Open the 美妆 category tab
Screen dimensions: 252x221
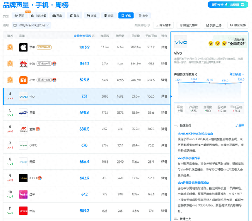pos(74,16)
